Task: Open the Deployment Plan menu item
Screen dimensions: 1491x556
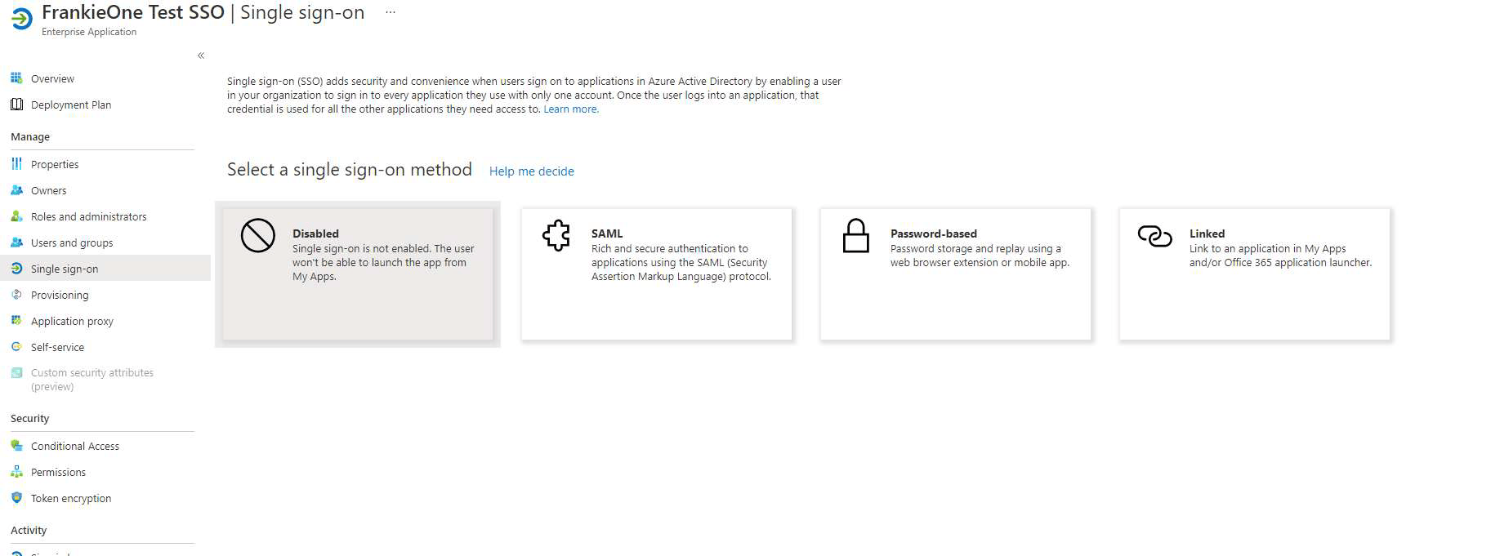Action: tap(72, 105)
